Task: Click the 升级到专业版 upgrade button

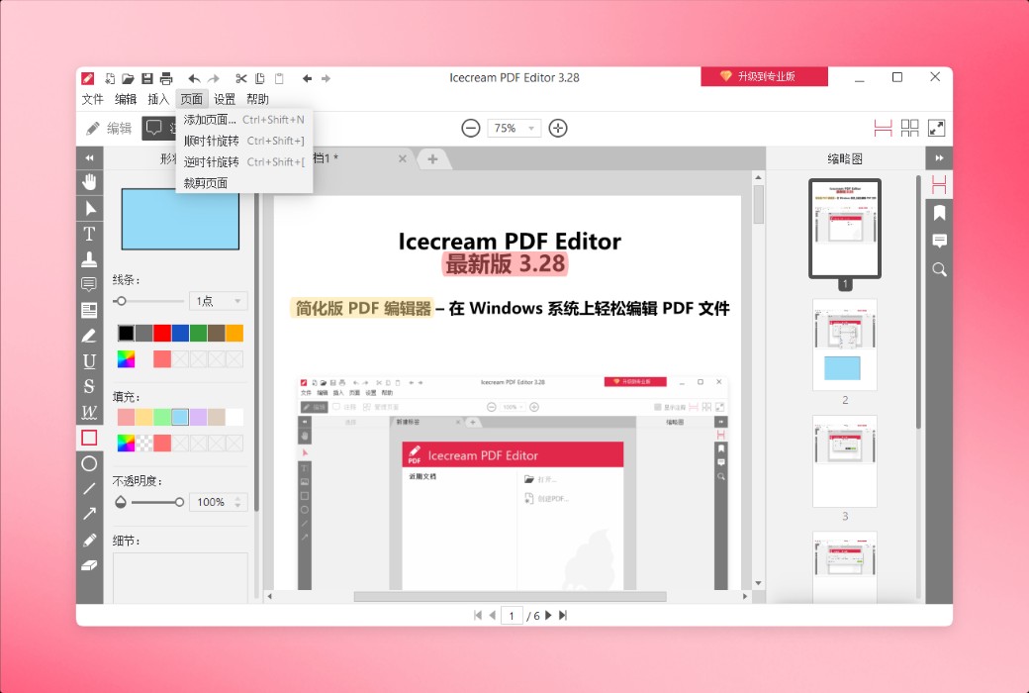Action: (764, 76)
